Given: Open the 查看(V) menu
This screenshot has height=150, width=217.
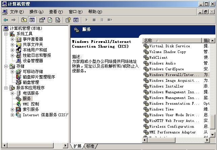Looking at the screenshot, I should tap(55, 11).
